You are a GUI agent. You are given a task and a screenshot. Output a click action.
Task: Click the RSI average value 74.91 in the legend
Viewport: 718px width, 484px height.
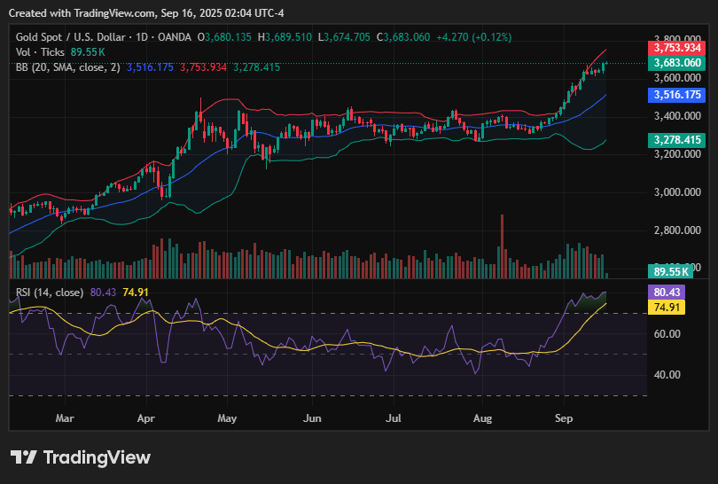pos(136,293)
